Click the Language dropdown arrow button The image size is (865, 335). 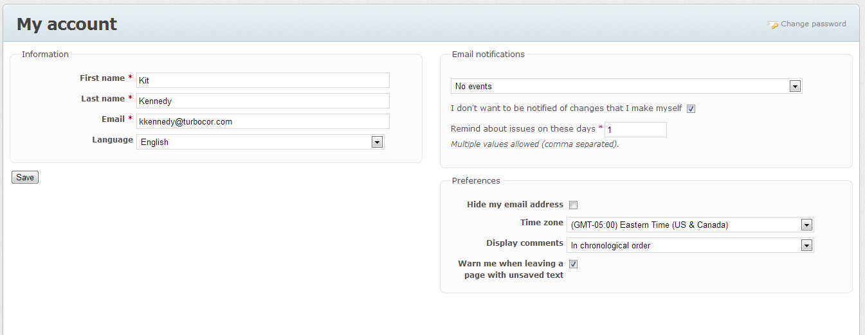click(x=378, y=142)
